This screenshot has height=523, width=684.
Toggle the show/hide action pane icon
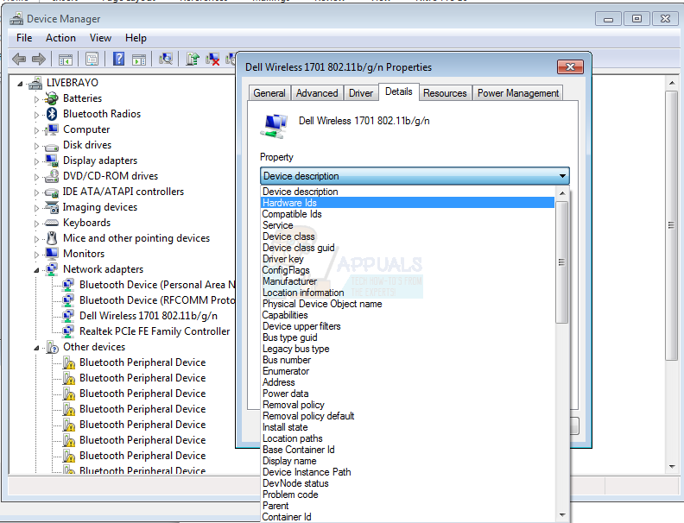pyautogui.click(x=139, y=59)
